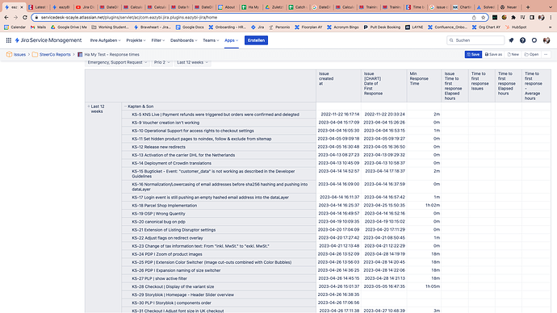Click the Jira Service Management logo
The image size is (557, 313).
tap(48, 40)
